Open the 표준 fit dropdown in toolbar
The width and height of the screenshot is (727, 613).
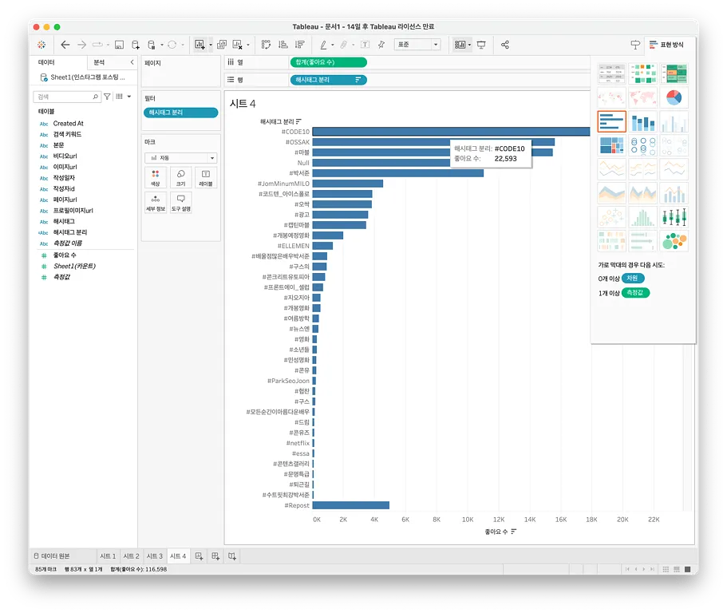pyautogui.click(x=417, y=45)
